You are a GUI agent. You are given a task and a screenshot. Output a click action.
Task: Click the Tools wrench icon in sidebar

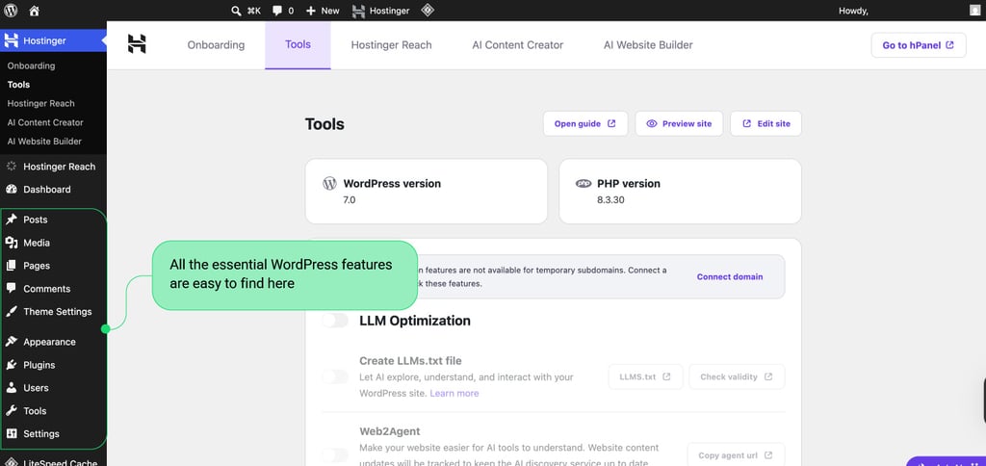(x=12, y=411)
